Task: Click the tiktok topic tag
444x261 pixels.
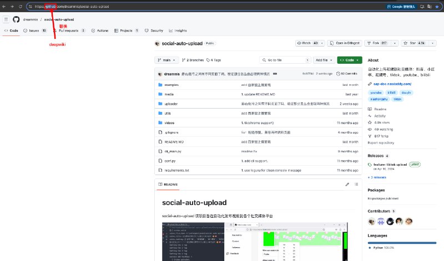Action: [x=397, y=99]
